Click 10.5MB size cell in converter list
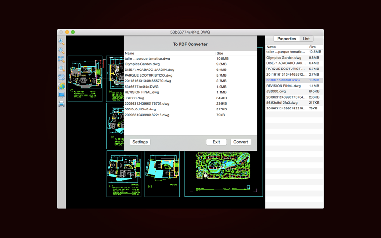This screenshot has width=381, height=238. [x=222, y=59]
